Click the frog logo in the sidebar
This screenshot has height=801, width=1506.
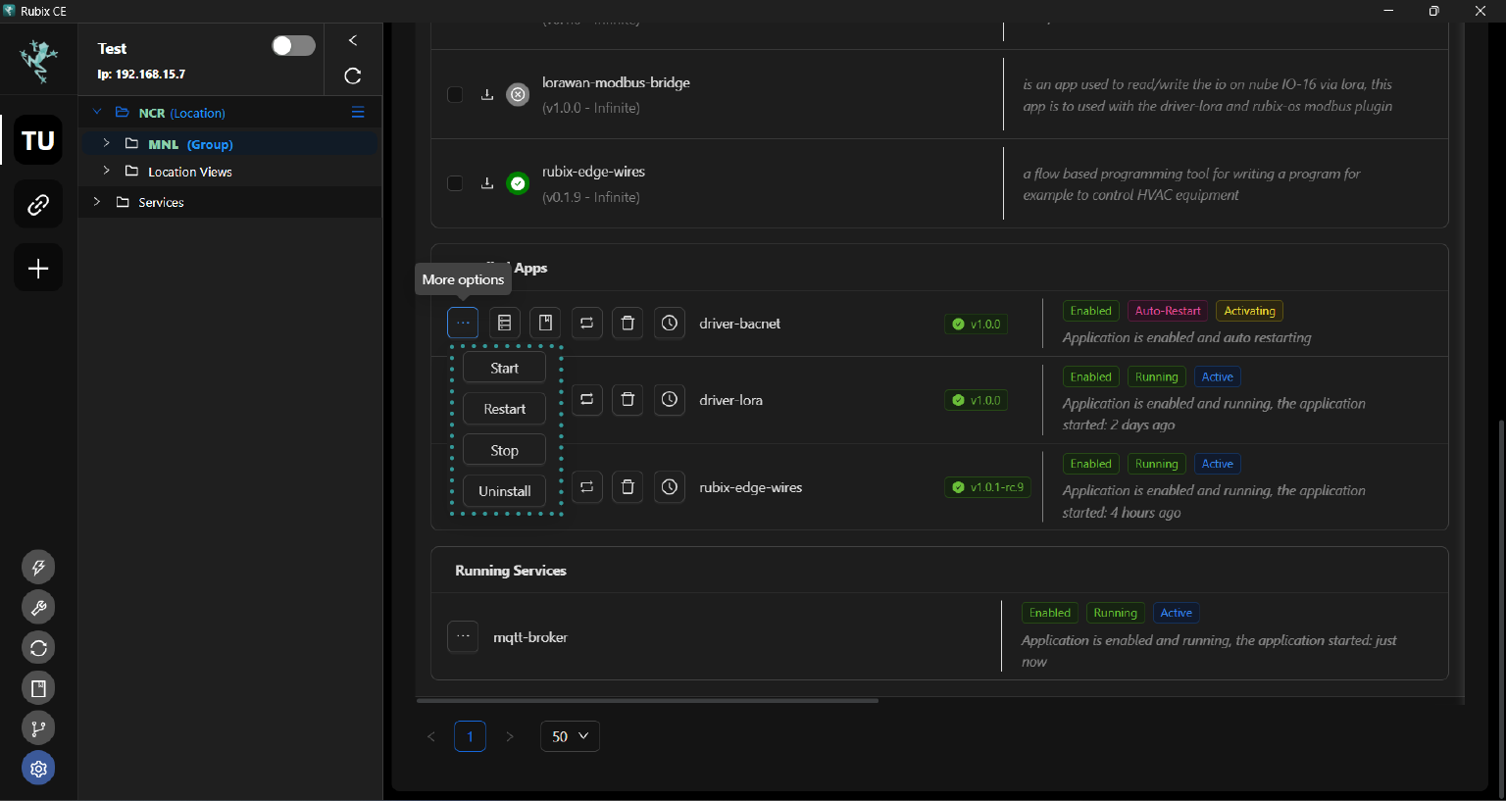38,61
